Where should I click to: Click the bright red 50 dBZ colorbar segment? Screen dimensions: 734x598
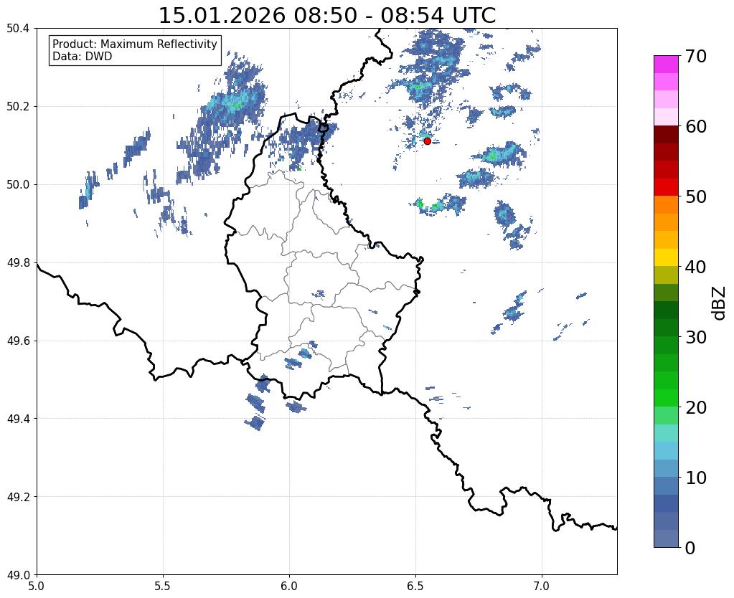click(x=666, y=187)
